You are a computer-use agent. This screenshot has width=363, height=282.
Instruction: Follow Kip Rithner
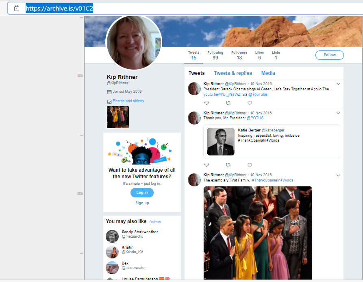329,55
